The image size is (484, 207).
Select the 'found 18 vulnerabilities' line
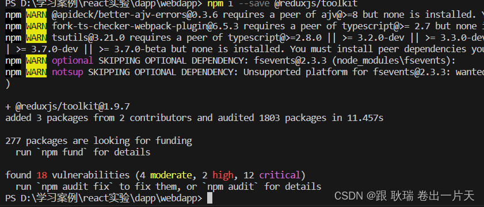tap(155, 175)
